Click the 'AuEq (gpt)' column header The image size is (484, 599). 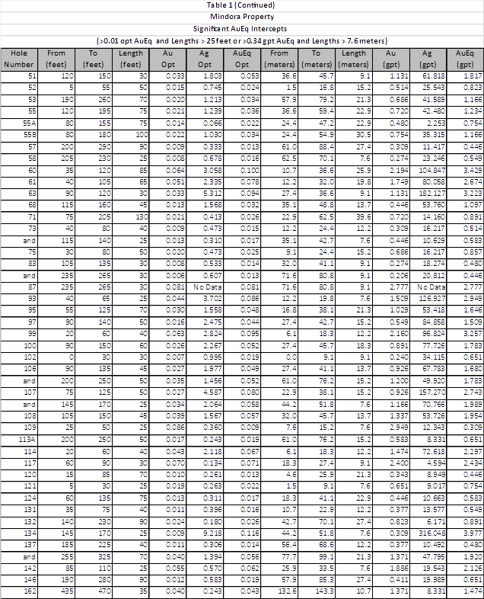464,59
